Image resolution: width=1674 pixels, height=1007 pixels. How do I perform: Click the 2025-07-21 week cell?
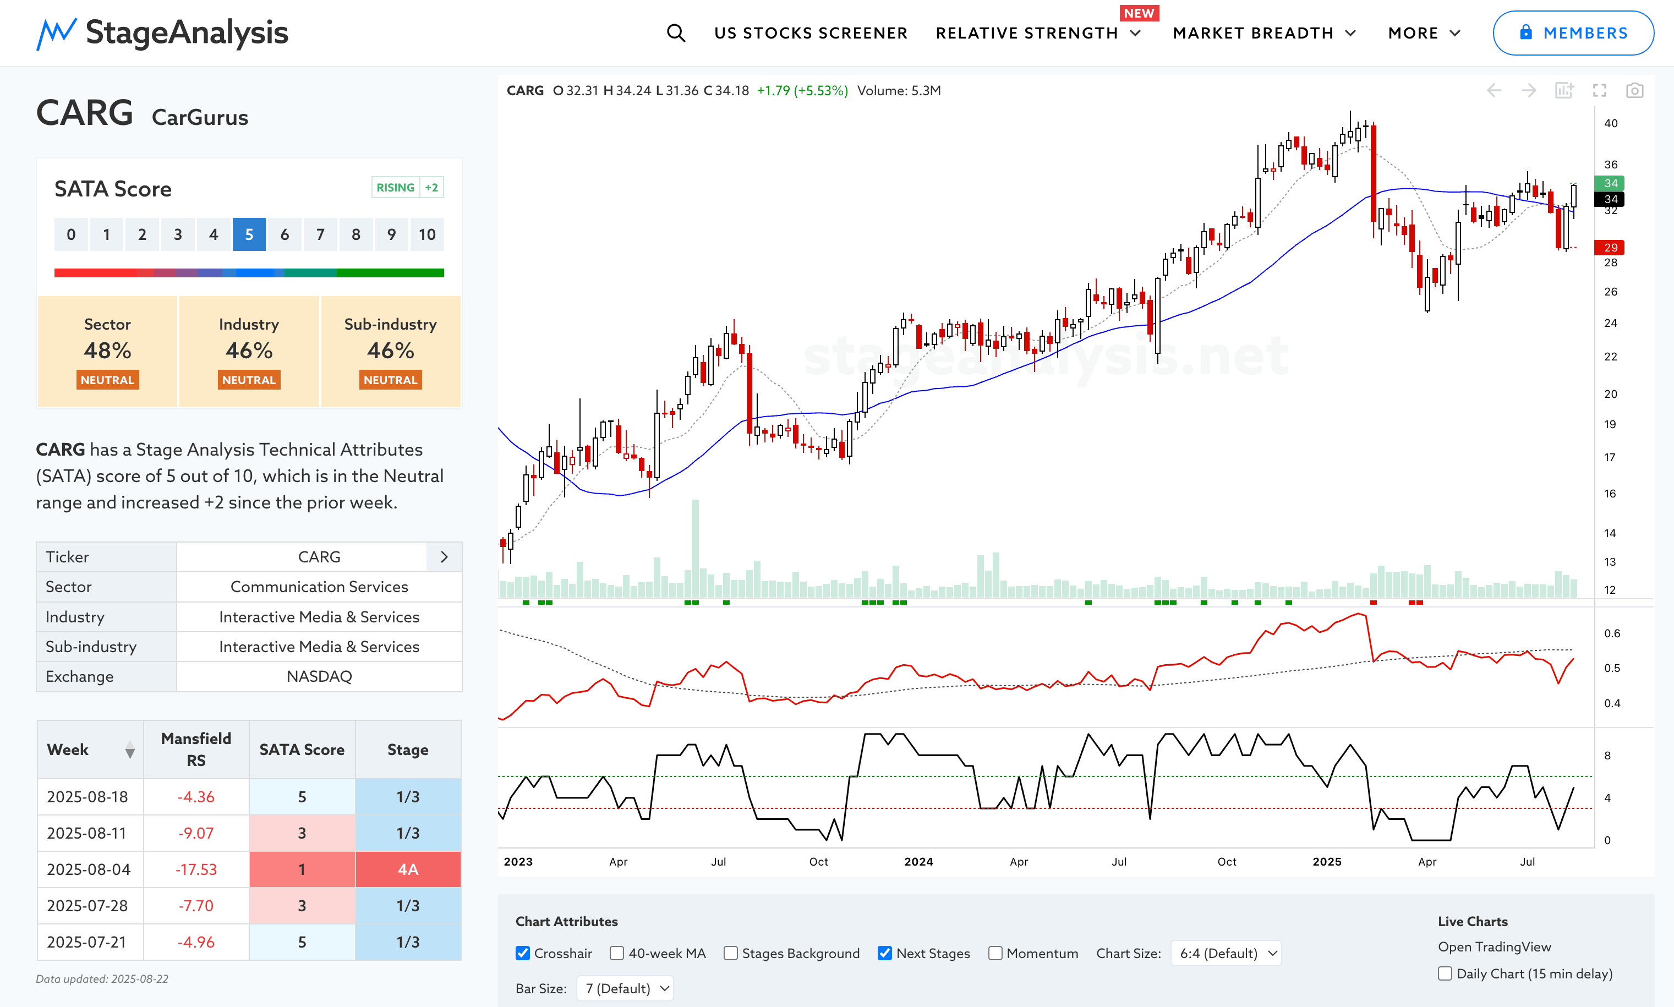coord(90,942)
